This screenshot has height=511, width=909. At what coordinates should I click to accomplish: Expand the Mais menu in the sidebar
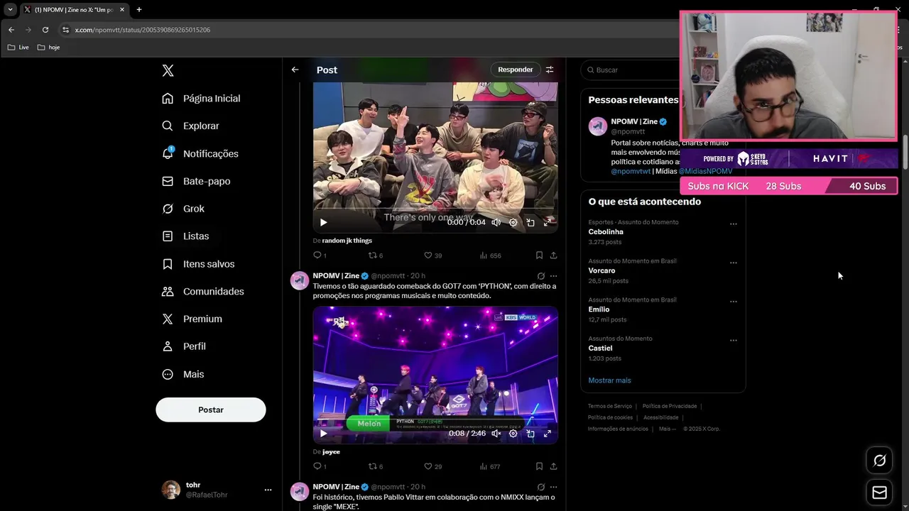[x=183, y=374]
